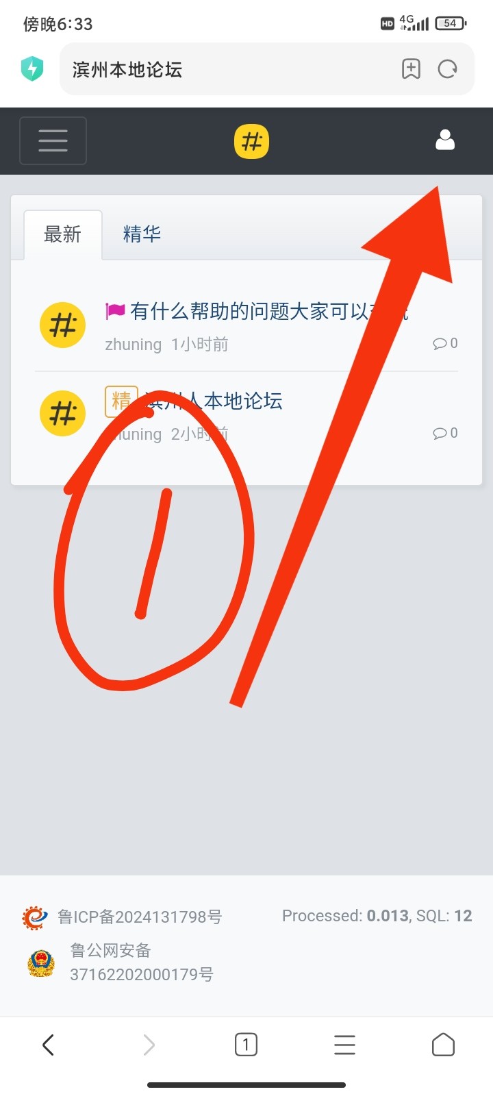Go back with the browser back arrow

[x=48, y=1045]
